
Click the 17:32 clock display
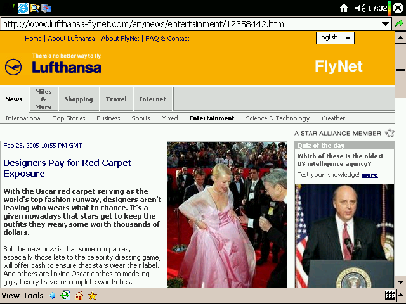click(377, 8)
